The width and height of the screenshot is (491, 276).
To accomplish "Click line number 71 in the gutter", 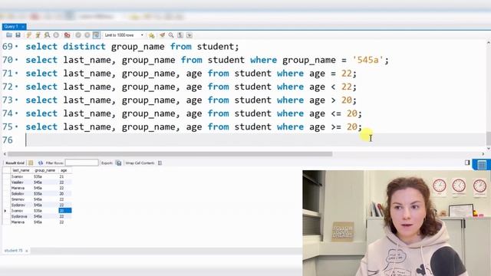I will [8, 74].
